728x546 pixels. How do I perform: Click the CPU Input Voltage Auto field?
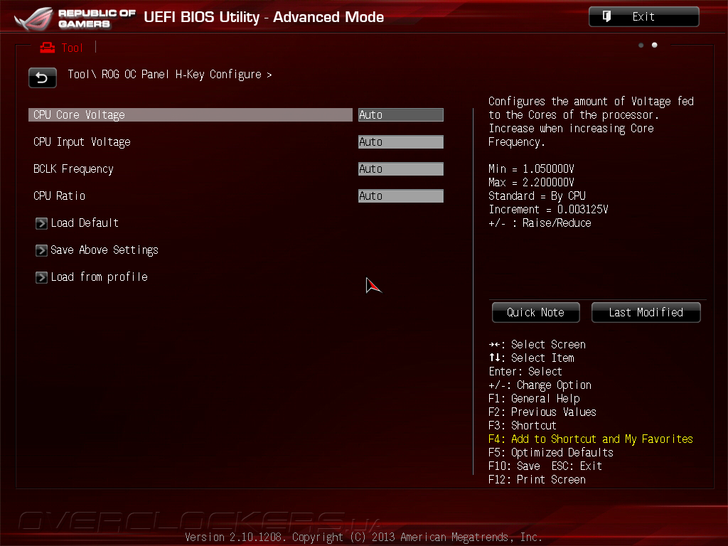coord(401,142)
